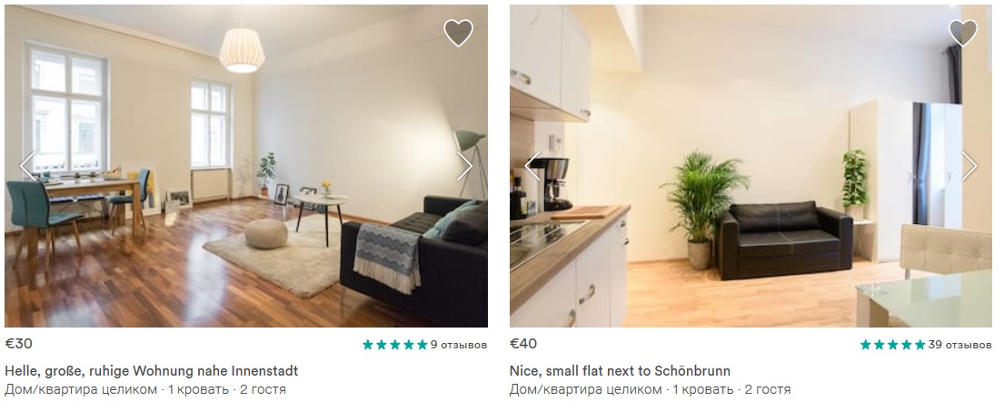Go to next photo of Schönbrunn flat

[x=969, y=165]
